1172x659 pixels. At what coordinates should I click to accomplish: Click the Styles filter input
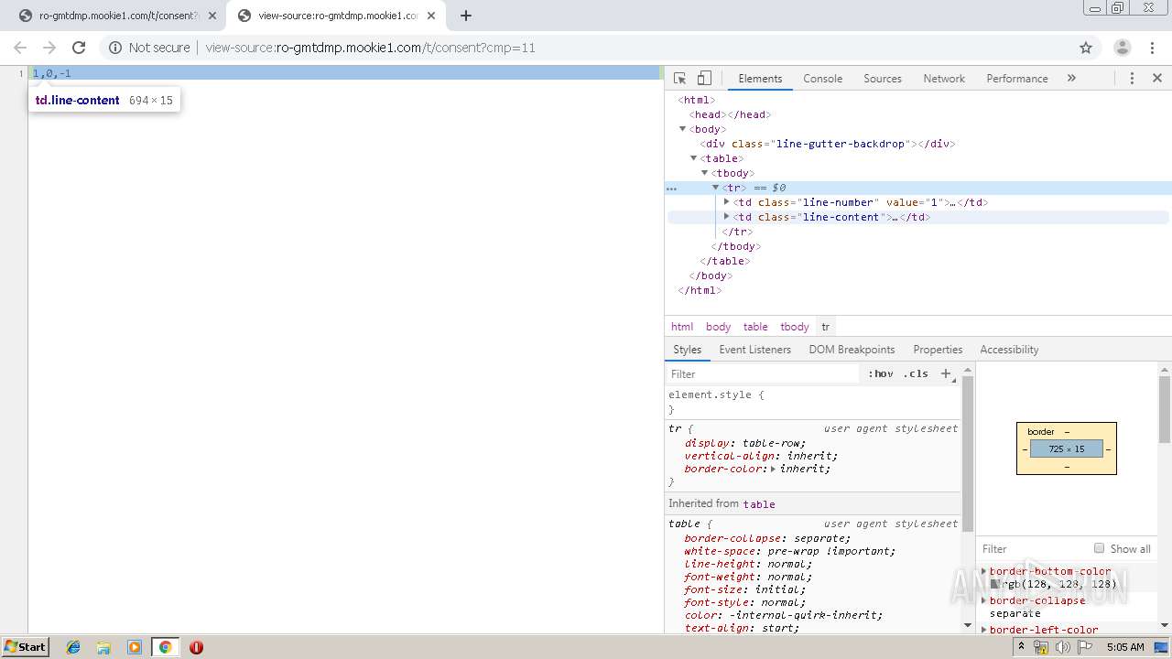[765, 373]
